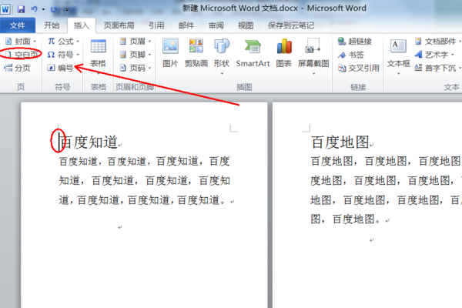Open the 文档部件 quick parts menu

coord(437,41)
